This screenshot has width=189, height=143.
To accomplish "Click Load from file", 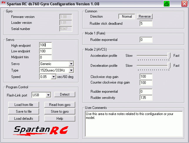I will coord(24,105).
